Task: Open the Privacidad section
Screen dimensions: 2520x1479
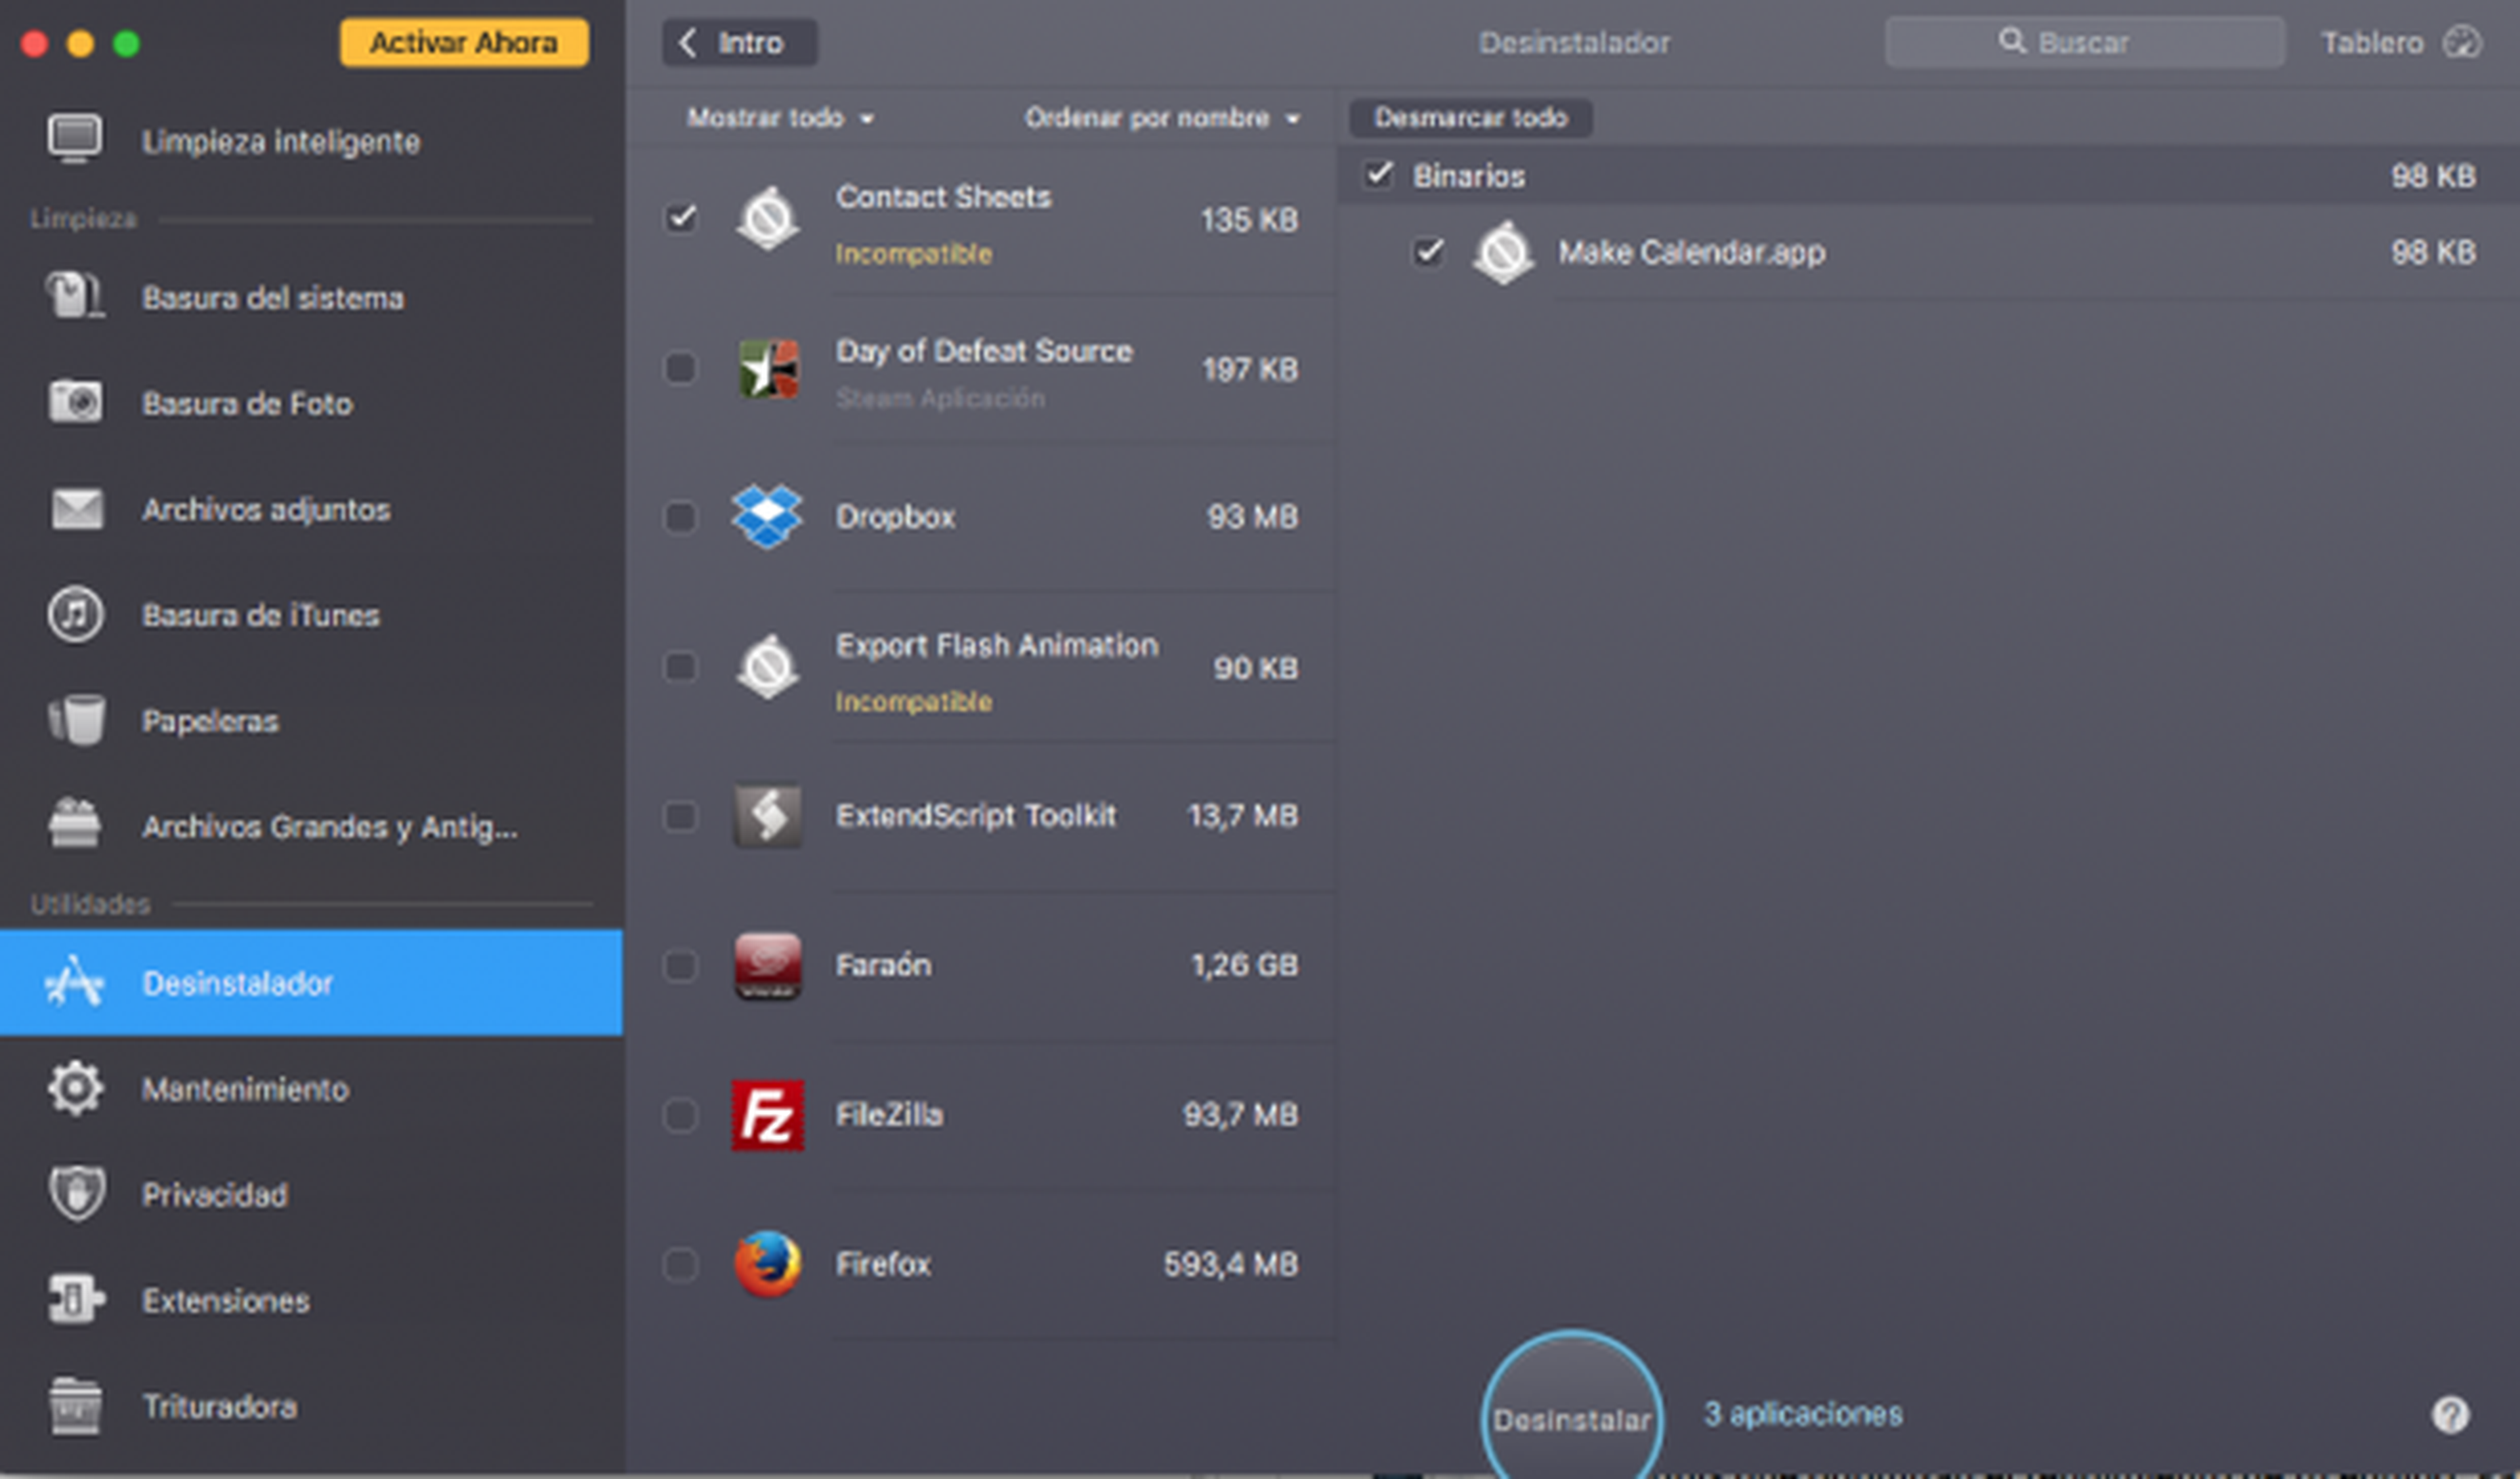Action: pyautogui.click(x=311, y=1194)
